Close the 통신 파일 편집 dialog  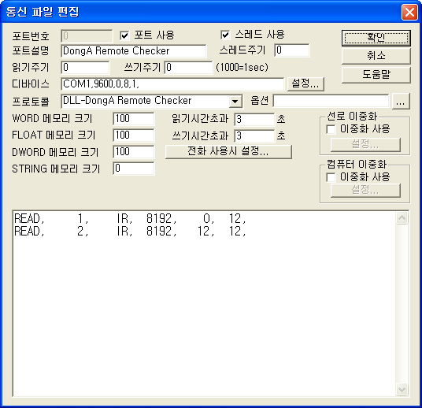tap(409, 12)
